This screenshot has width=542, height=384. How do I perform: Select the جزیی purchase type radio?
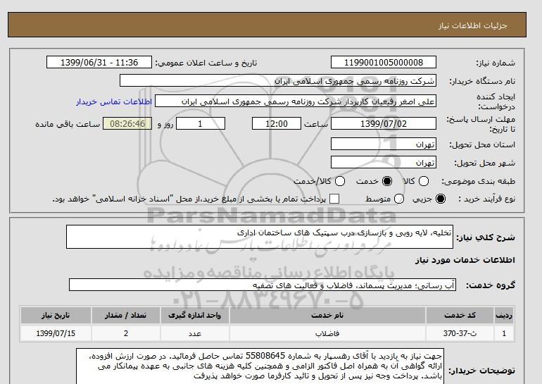[x=441, y=199]
